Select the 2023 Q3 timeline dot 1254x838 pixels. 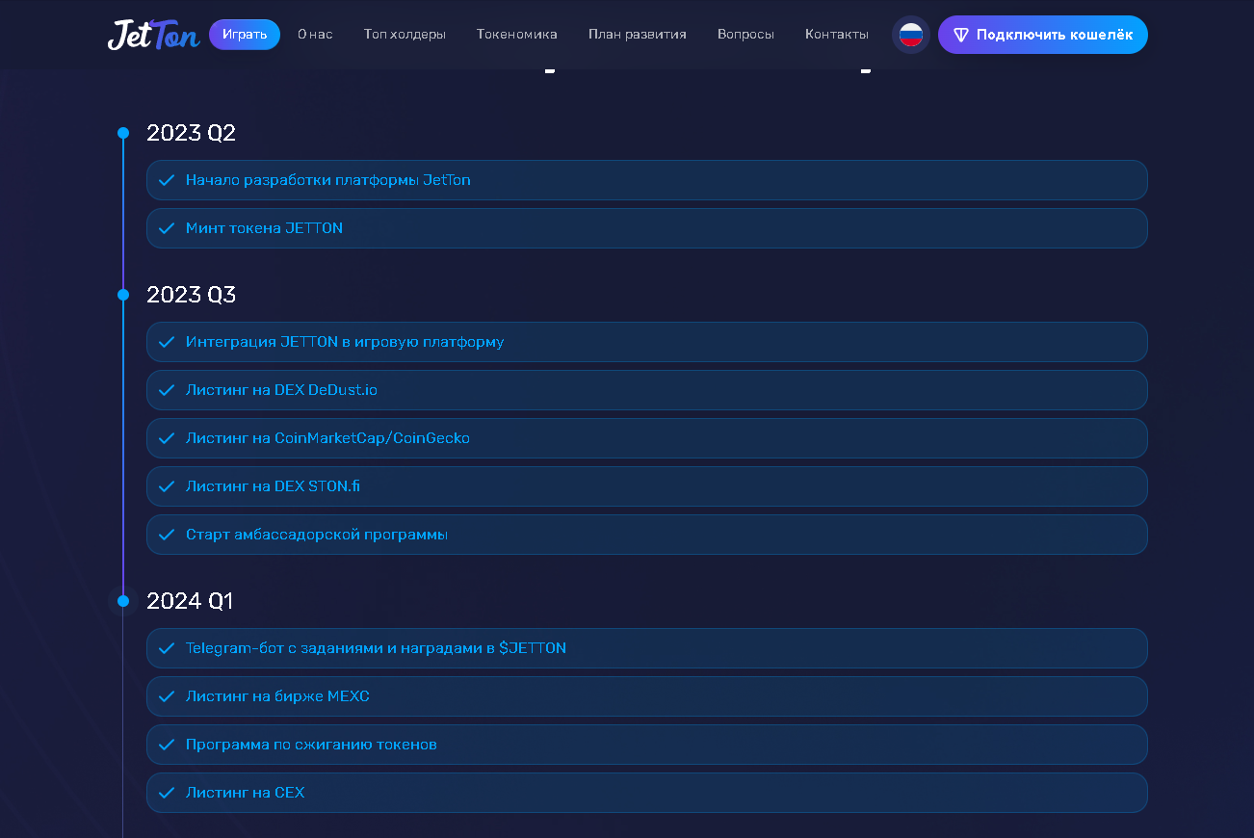click(x=123, y=295)
